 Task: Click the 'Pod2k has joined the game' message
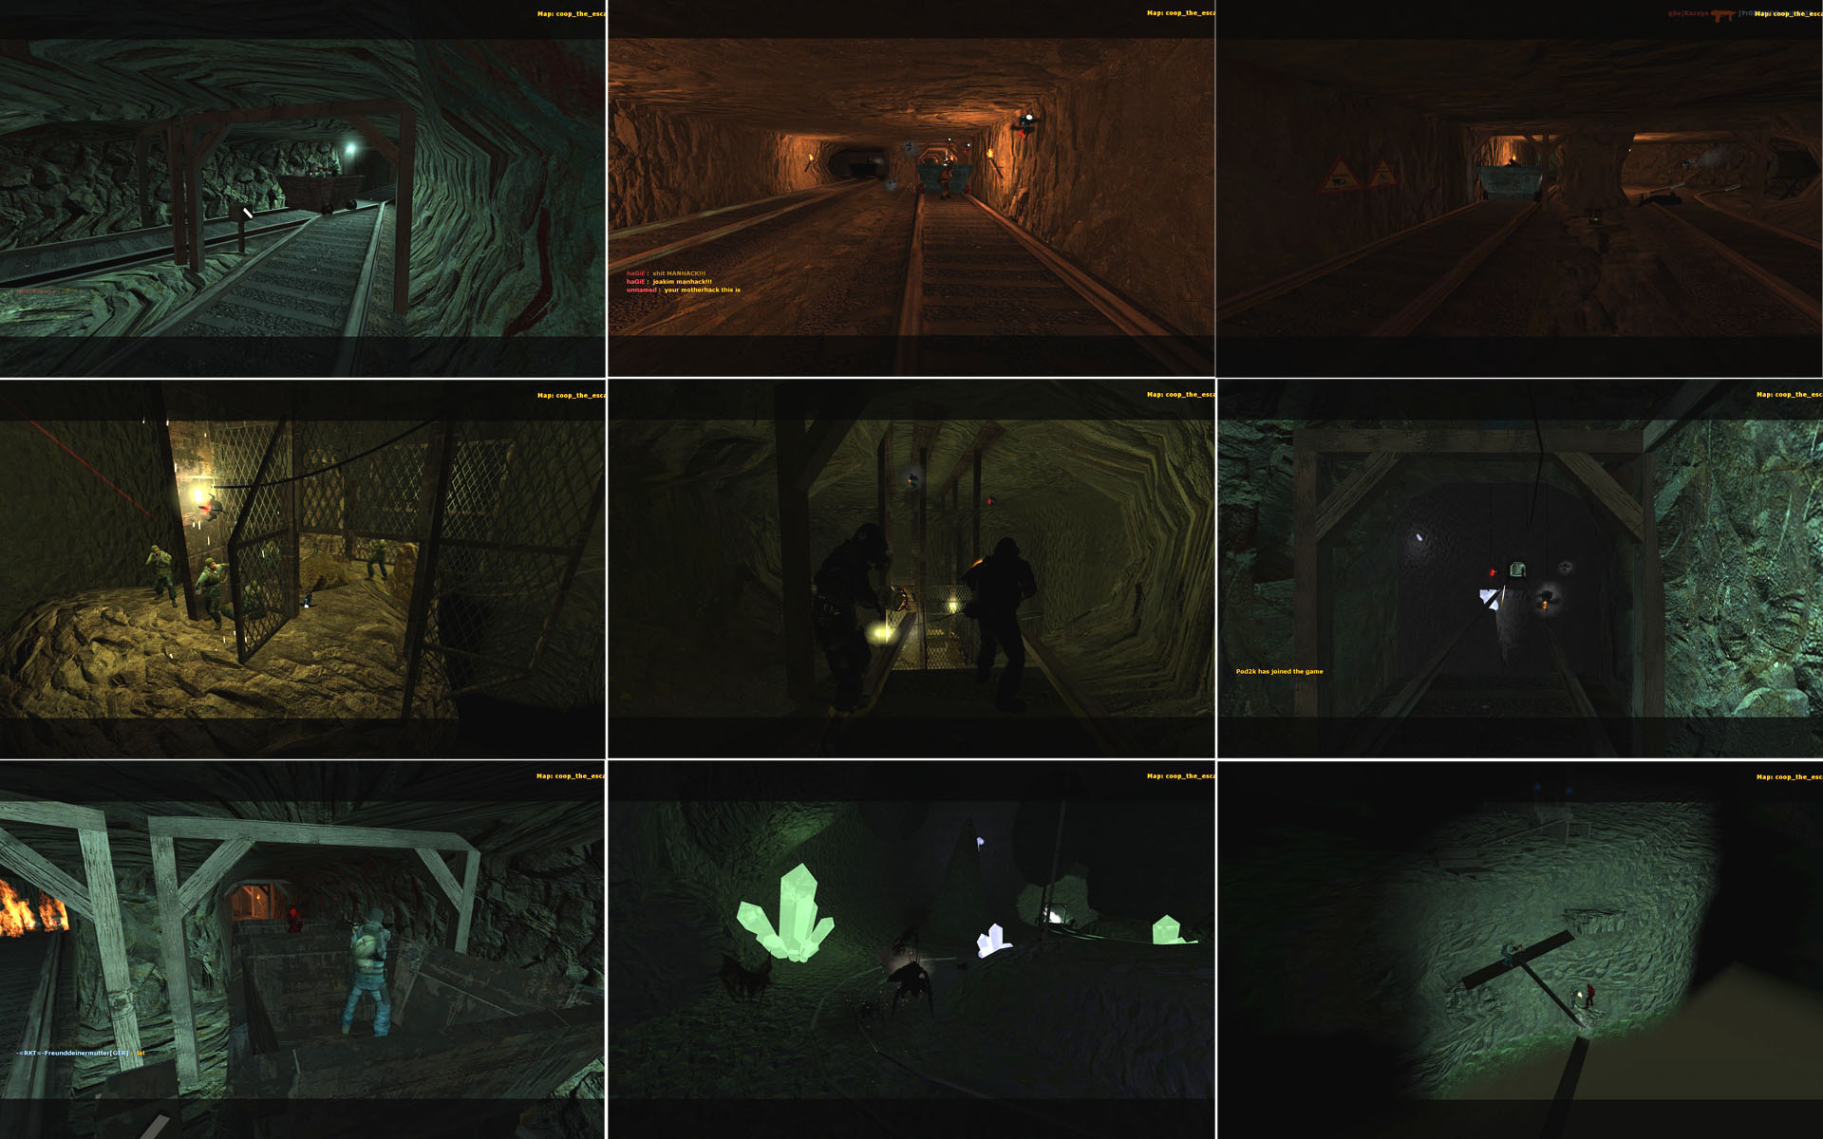click(x=1279, y=671)
